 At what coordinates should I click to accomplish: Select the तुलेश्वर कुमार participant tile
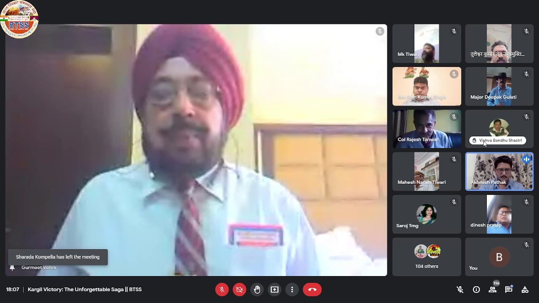(499, 43)
